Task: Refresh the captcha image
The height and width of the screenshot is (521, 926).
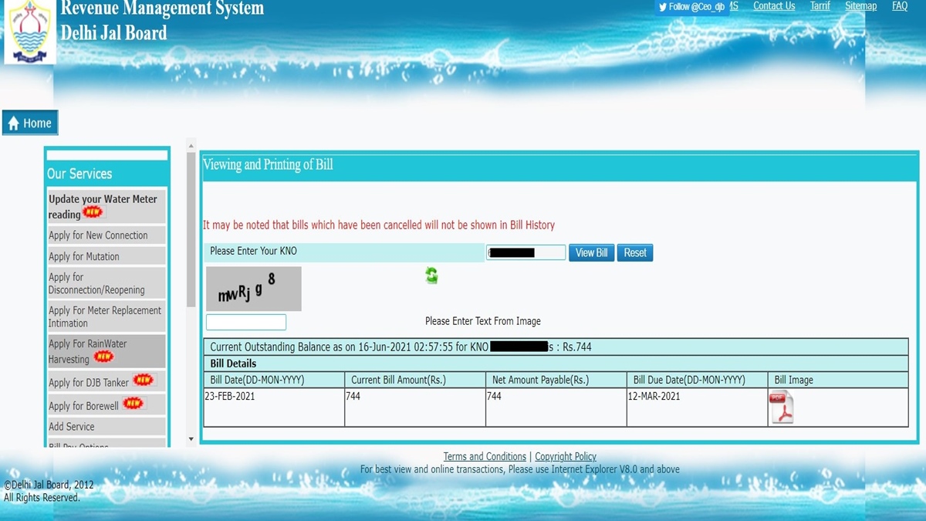Action: pos(431,276)
